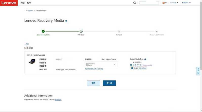Click step 3 circle in progress bar
This screenshot has height=112, width=202.
[119, 31]
